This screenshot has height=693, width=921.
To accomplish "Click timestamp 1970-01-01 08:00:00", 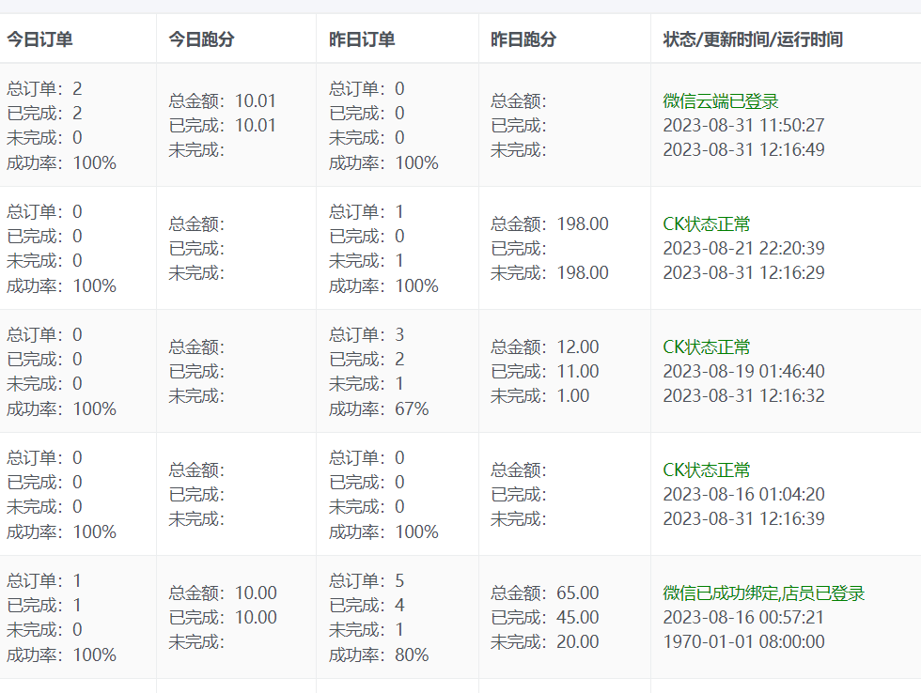I will click(x=743, y=642).
